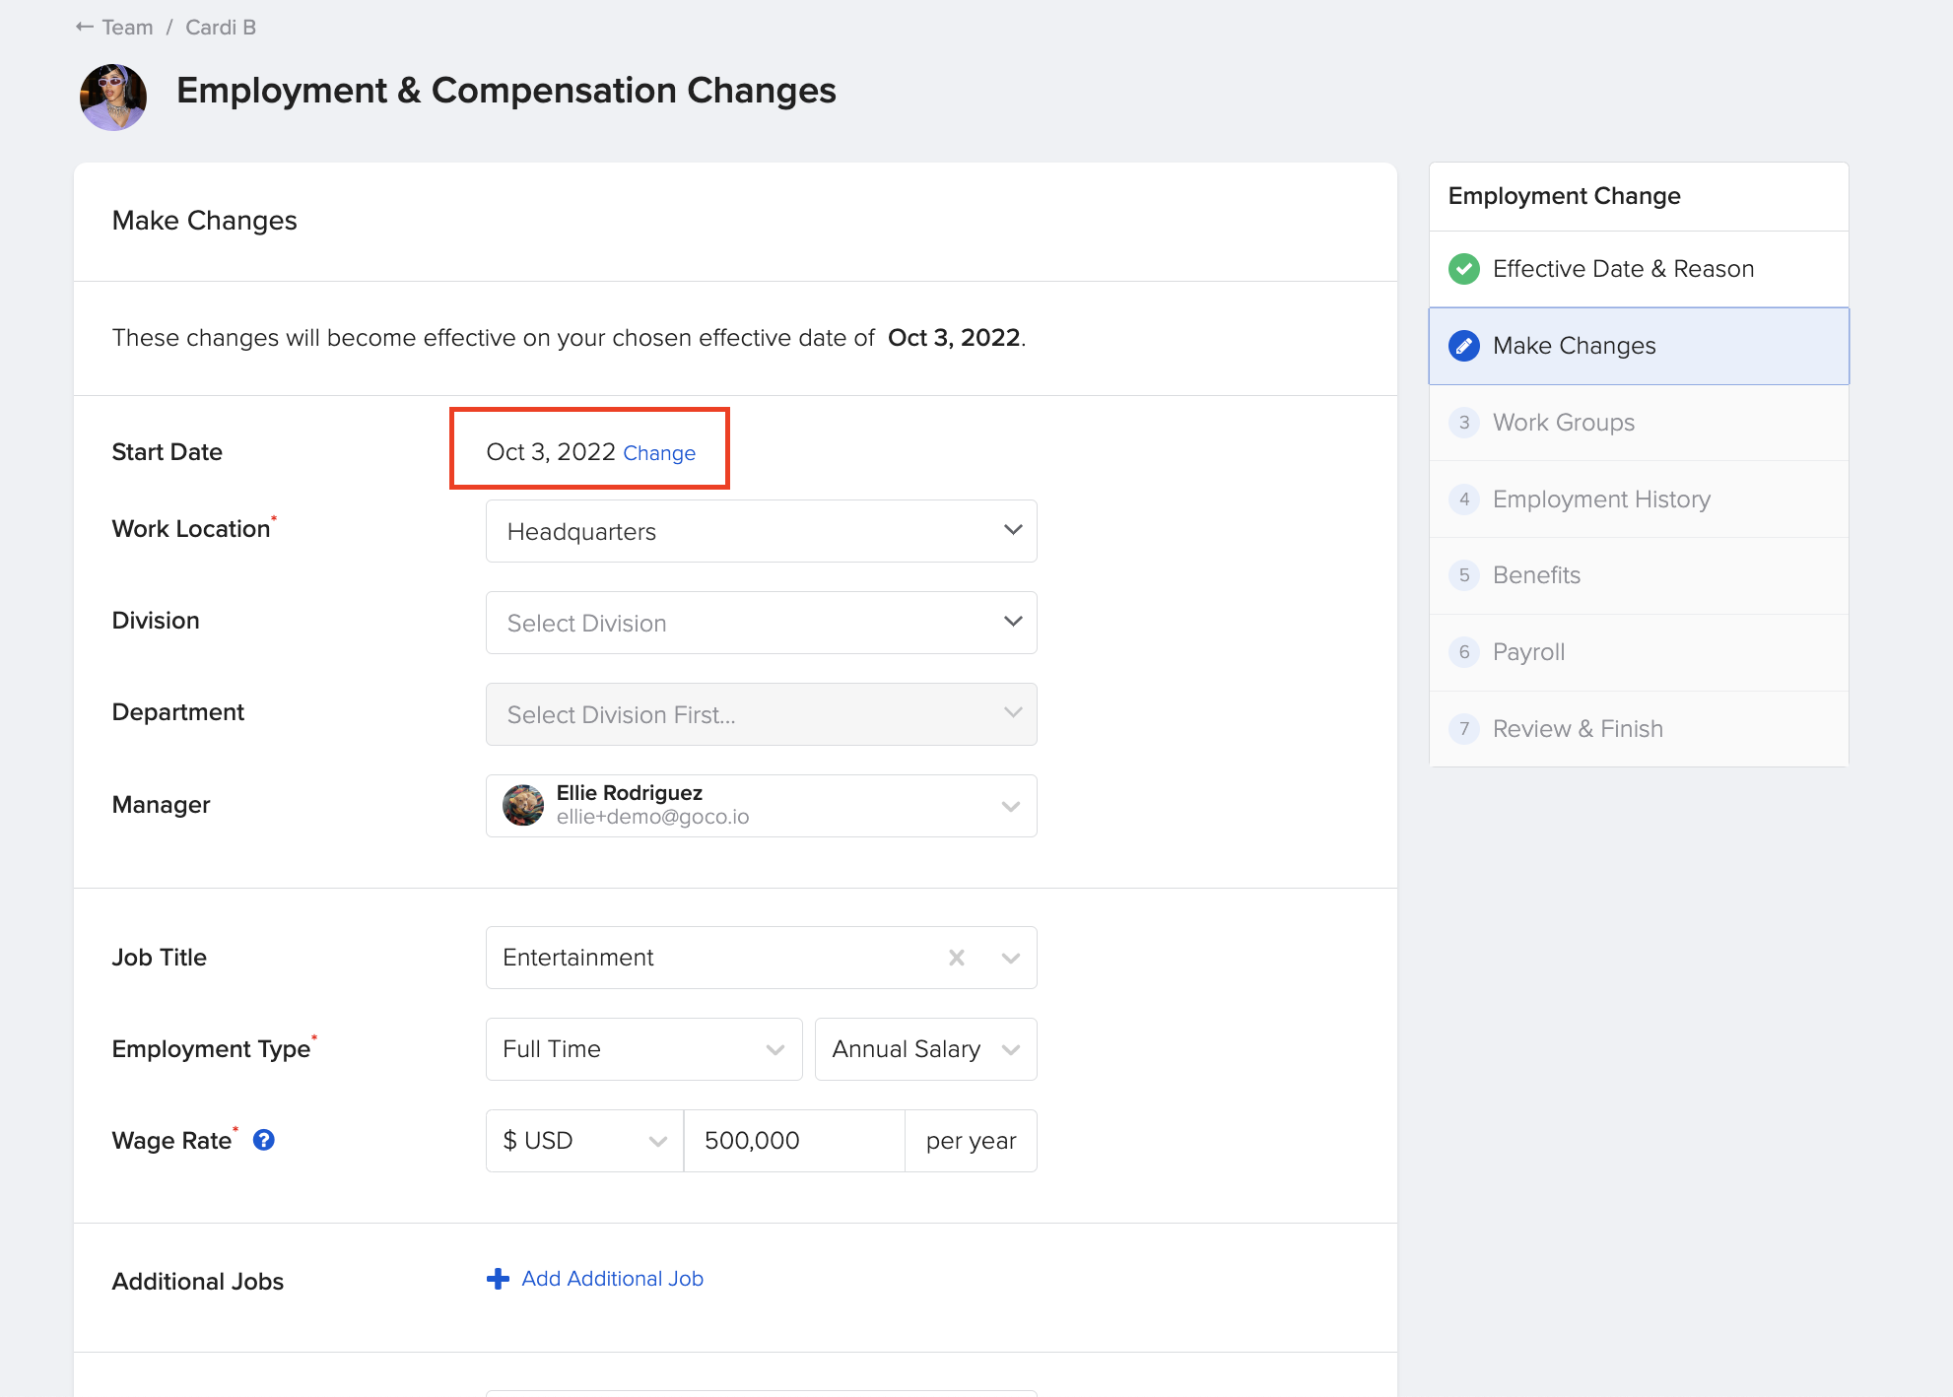The height and width of the screenshot is (1397, 1953).
Task: Expand the Manager selection dropdown
Action: click(x=1011, y=805)
